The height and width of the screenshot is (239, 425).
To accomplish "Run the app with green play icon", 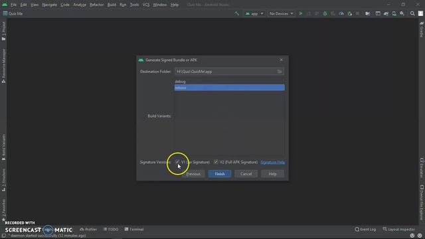I will click(301, 13).
